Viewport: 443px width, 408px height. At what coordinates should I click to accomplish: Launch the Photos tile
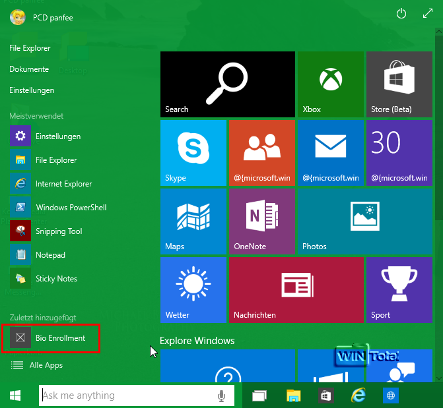pyautogui.click(x=364, y=221)
